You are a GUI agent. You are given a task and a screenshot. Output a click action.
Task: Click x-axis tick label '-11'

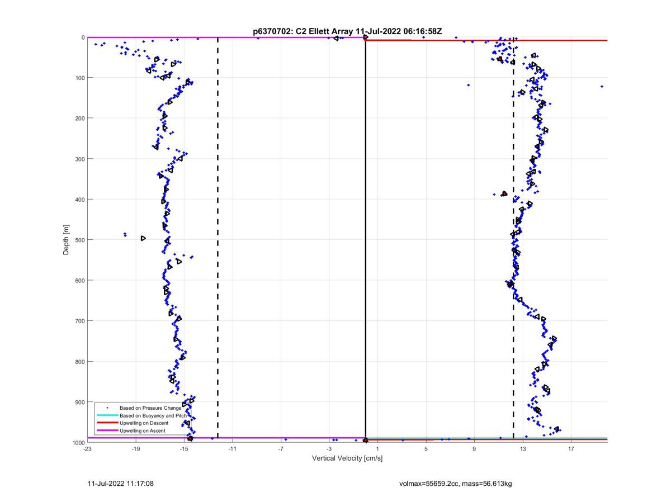coord(232,448)
